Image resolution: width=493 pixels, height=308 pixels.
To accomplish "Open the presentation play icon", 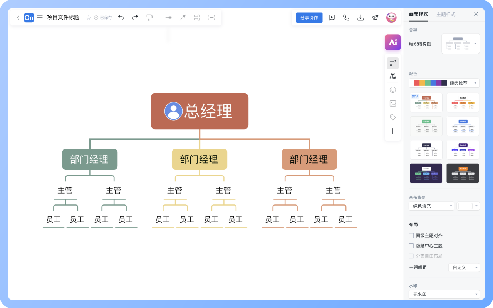I will [332, 17].
